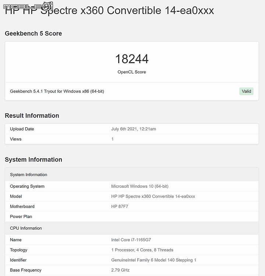This screenshot has height=276, width=265.
Task: Click the Topology label
Action: coord(19,250)
